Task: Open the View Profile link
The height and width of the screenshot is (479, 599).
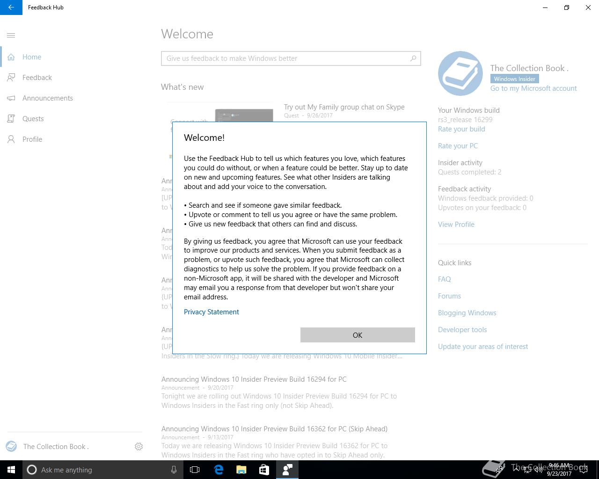Action: pyautogui.click(x=456, y=225)
